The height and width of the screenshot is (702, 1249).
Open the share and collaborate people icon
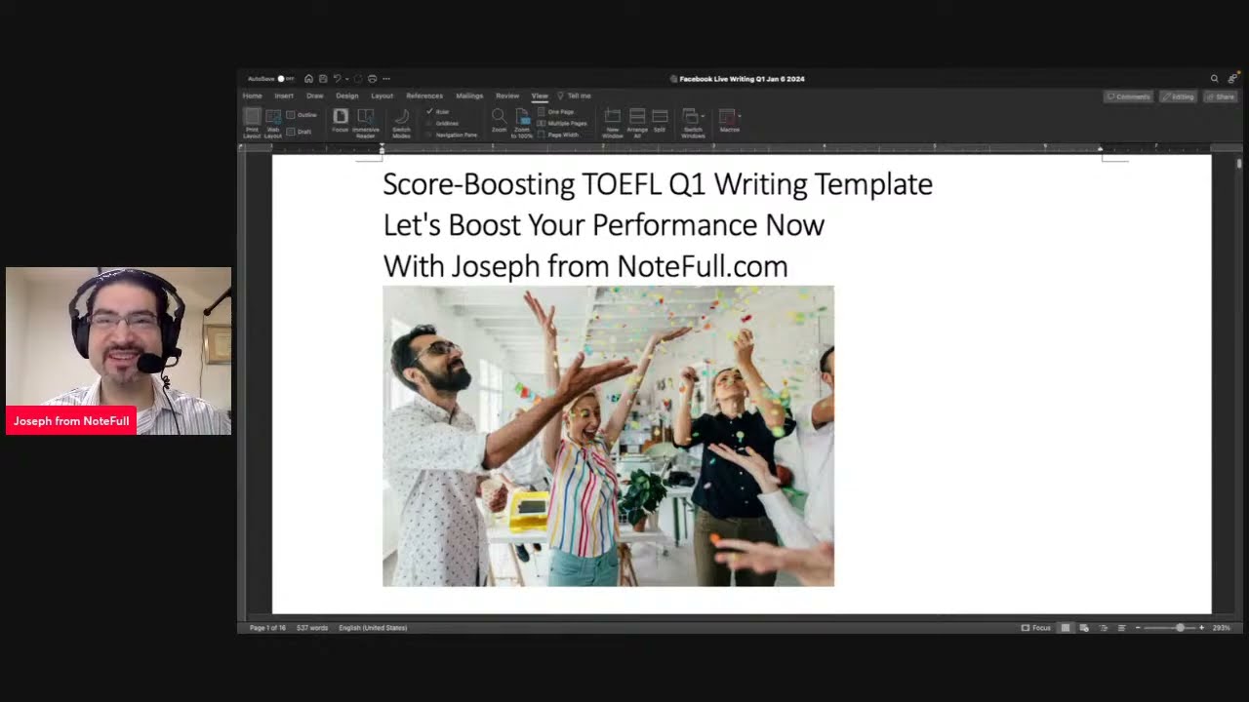click(x=1232, y=78)
